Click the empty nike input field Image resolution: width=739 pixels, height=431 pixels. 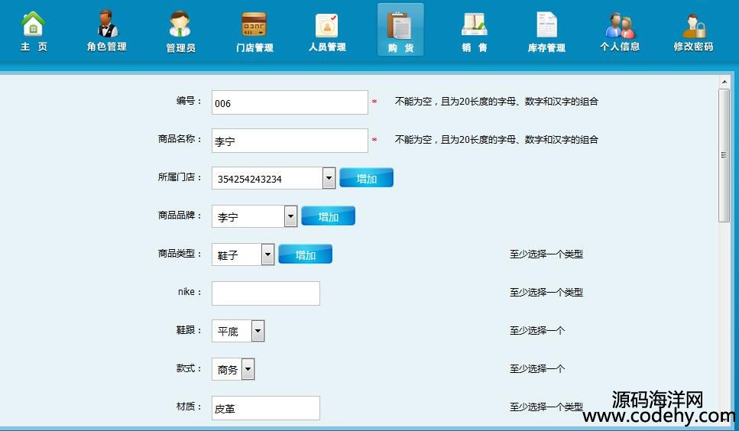click(266, 293)
